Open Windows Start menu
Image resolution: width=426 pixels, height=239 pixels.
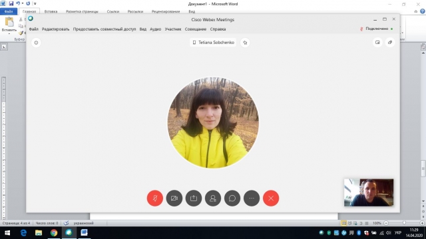tap(7, 233)
